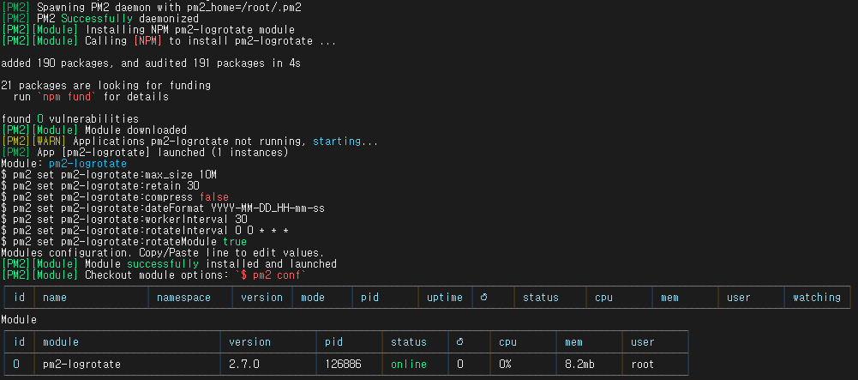Click the 'name' column header in process table

pos(55,298)
